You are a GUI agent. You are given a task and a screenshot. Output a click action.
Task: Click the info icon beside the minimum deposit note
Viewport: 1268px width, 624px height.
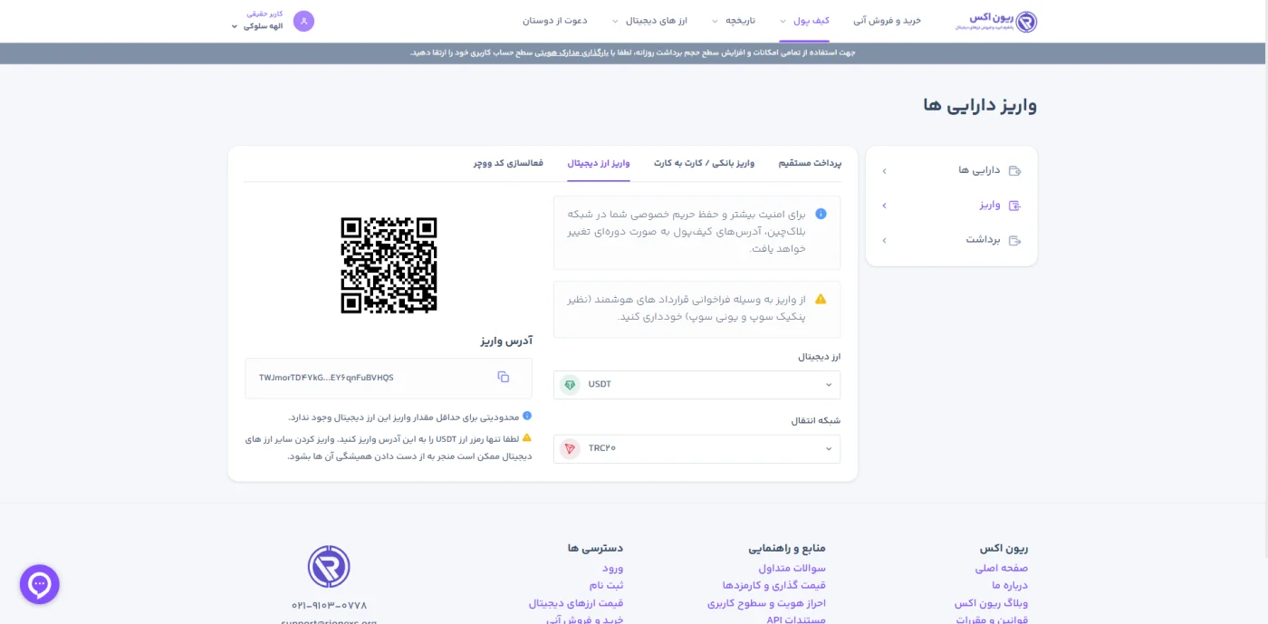point(527,417)
